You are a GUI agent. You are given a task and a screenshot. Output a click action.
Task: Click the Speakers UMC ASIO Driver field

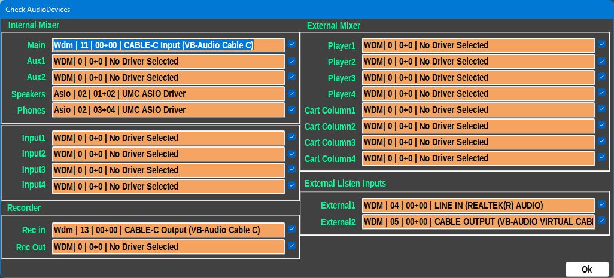pos(168,94)
